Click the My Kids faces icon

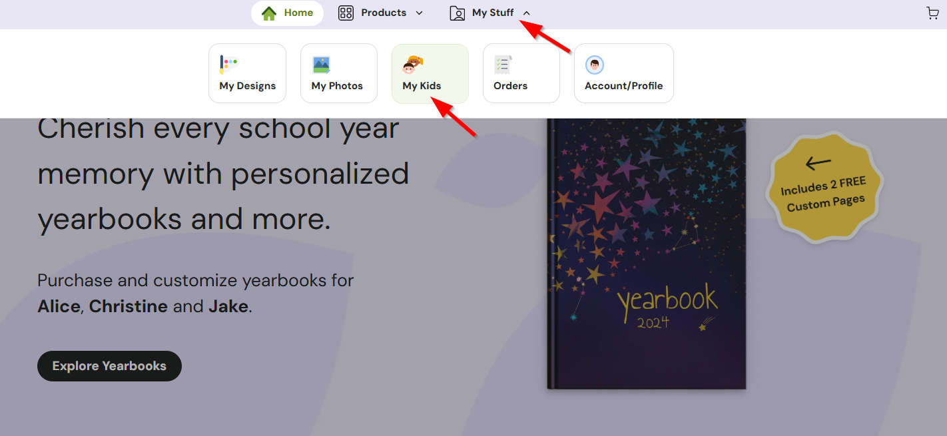(413, 65)
